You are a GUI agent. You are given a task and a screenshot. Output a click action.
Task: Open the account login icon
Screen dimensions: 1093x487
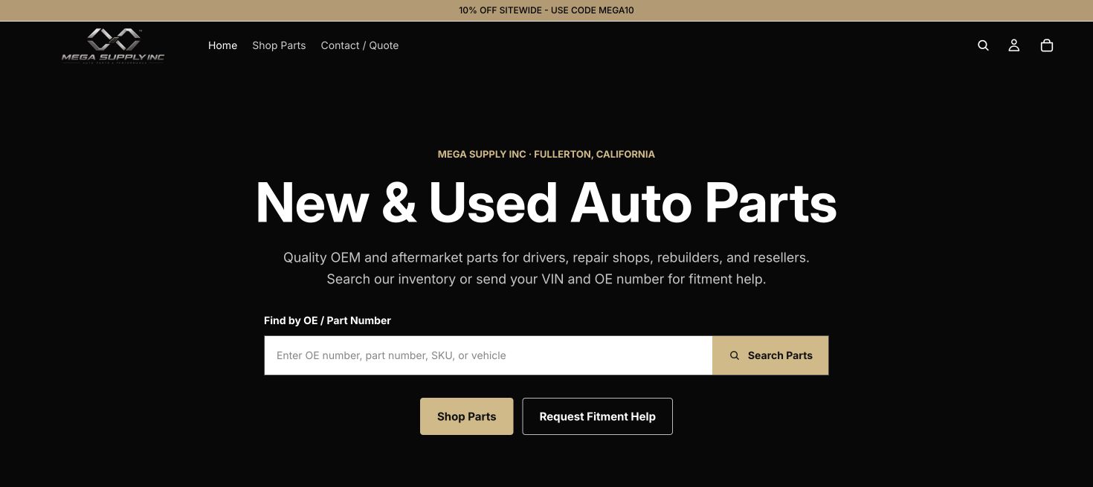(x=1013, y=45)
